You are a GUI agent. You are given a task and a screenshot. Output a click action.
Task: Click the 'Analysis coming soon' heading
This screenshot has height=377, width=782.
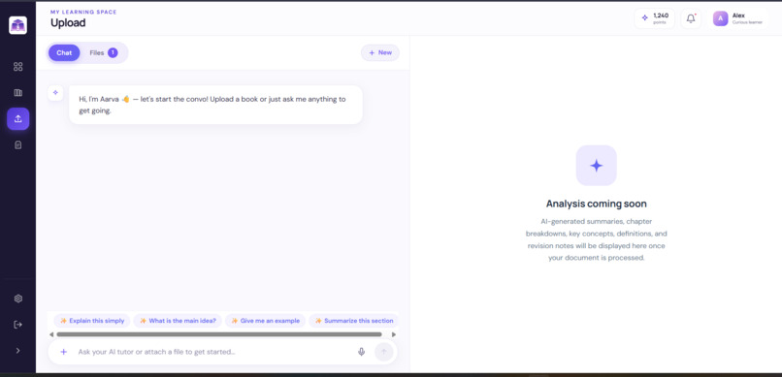click(596, 204)
